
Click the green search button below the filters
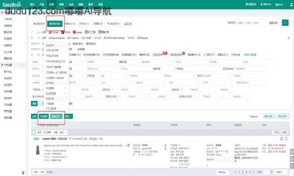[x=34, y=104]
